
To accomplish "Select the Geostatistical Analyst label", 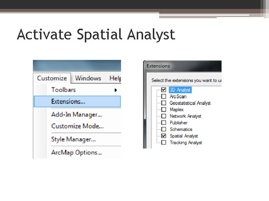I will [x=190, y=103].
